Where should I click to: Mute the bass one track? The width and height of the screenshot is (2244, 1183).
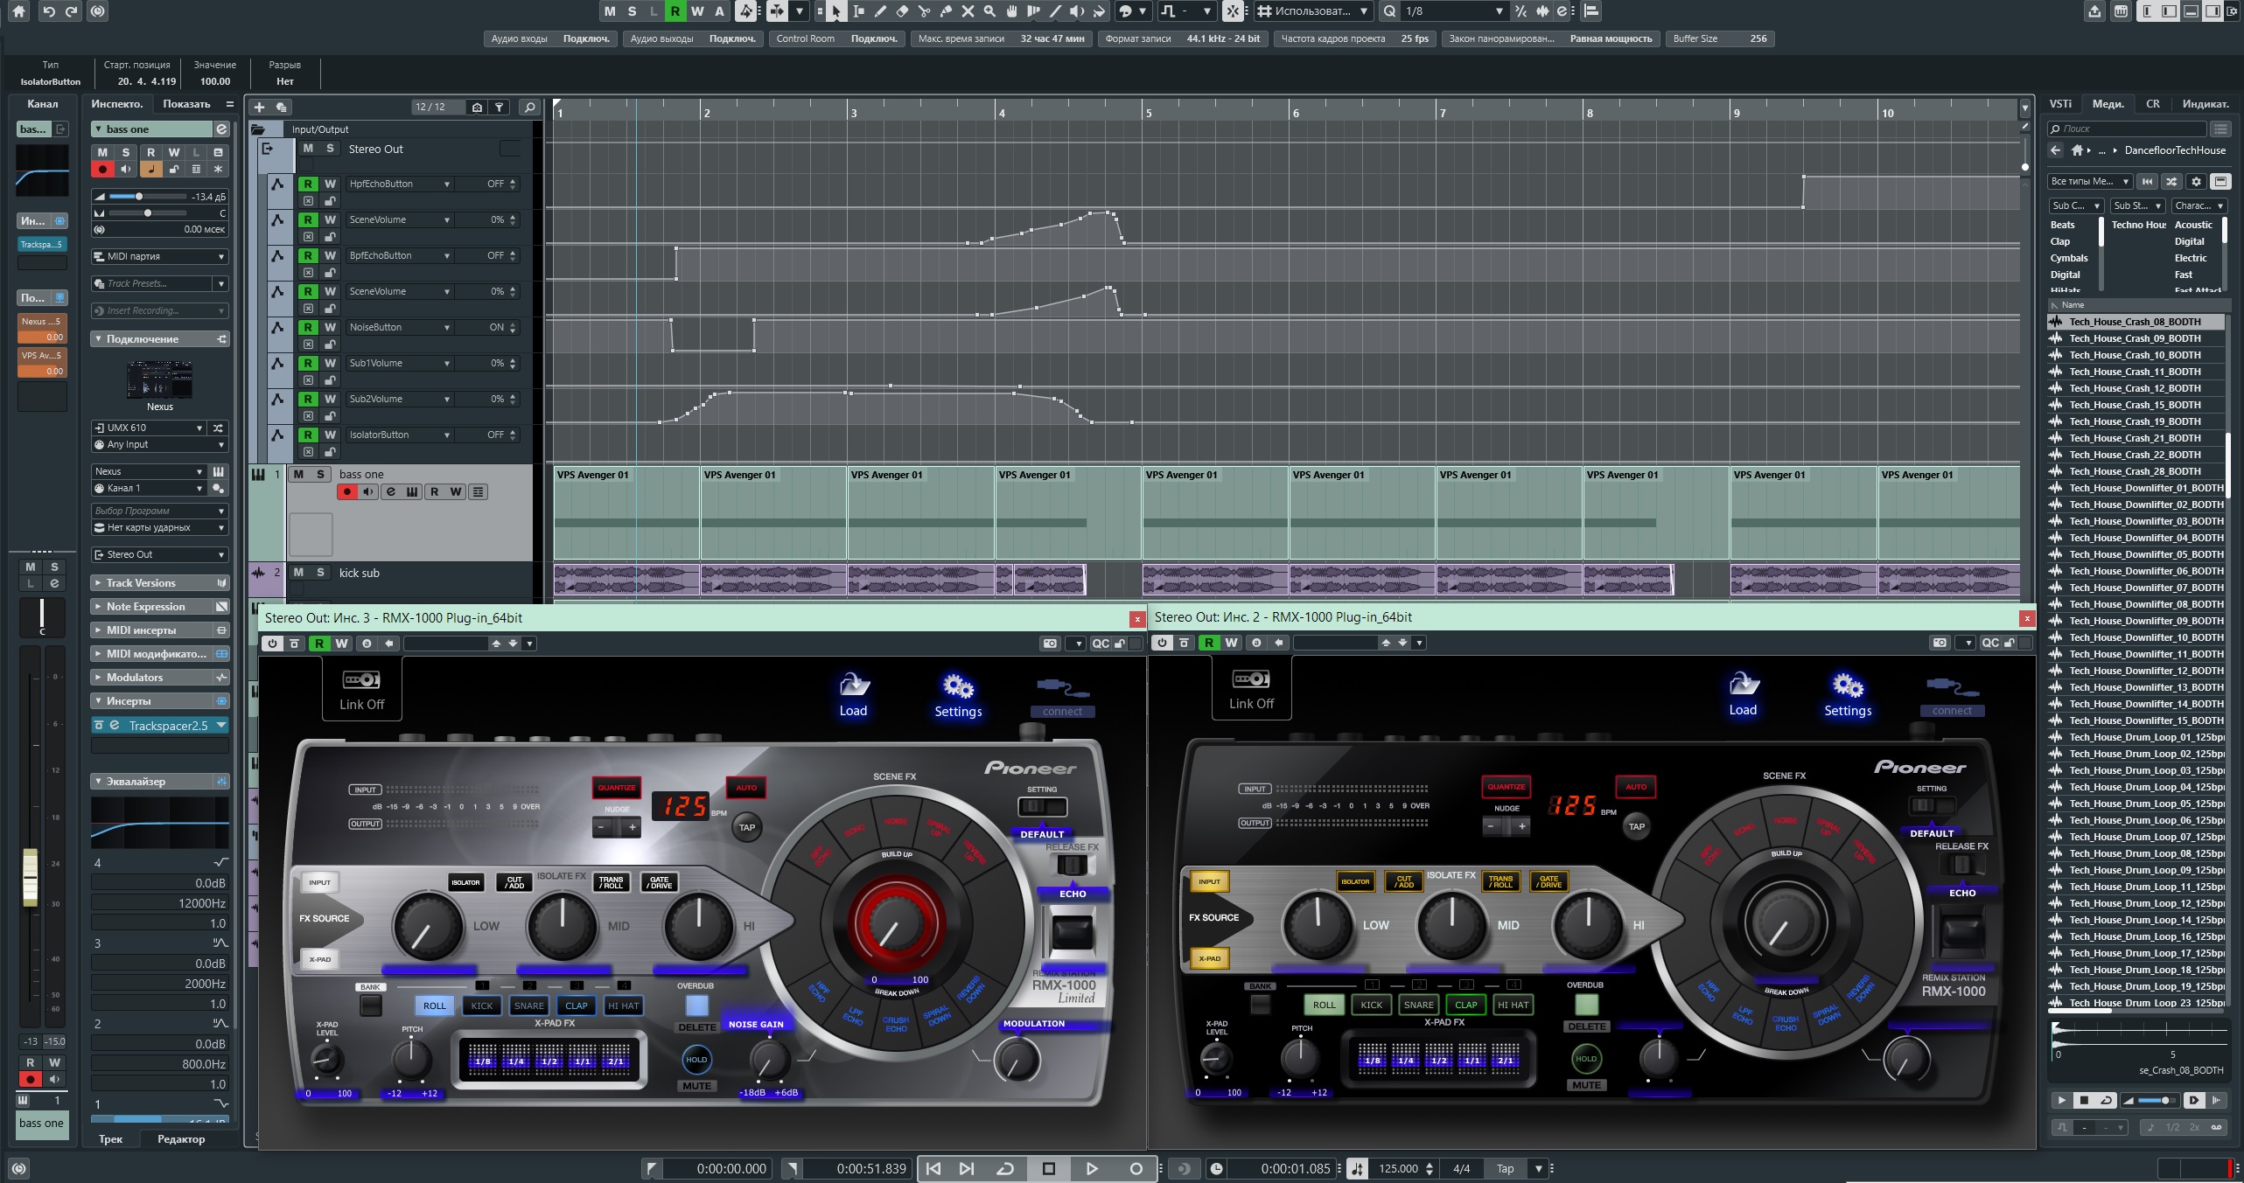(x=299, y=473)
